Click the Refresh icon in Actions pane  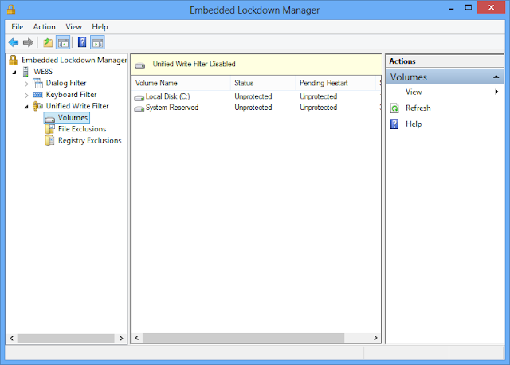point(394,108)
